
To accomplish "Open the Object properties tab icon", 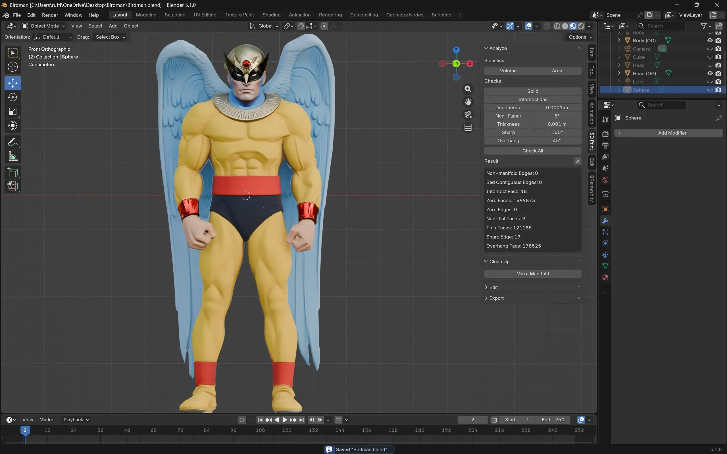I will [605, 209].
